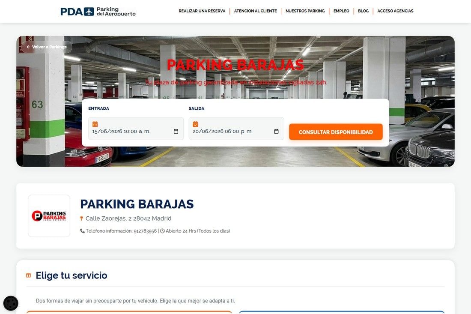
Task: Open the cookie settings round icon
Action: (11, 303)
